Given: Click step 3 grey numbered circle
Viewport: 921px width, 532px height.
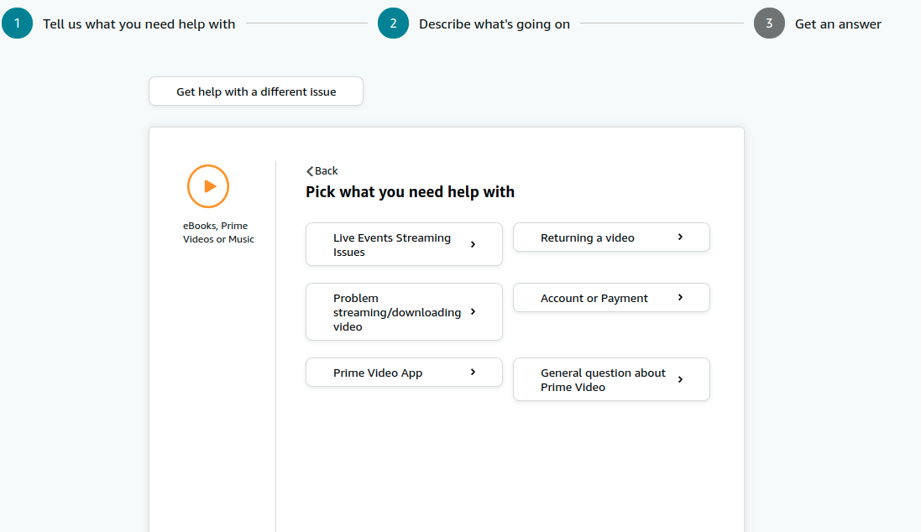Looking at the screenshot, I should (769, 23).
